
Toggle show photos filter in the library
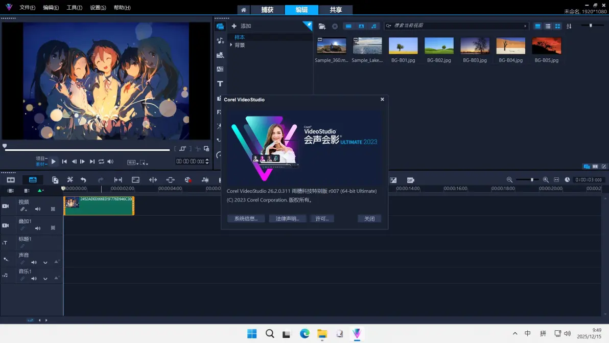(361, 26)
